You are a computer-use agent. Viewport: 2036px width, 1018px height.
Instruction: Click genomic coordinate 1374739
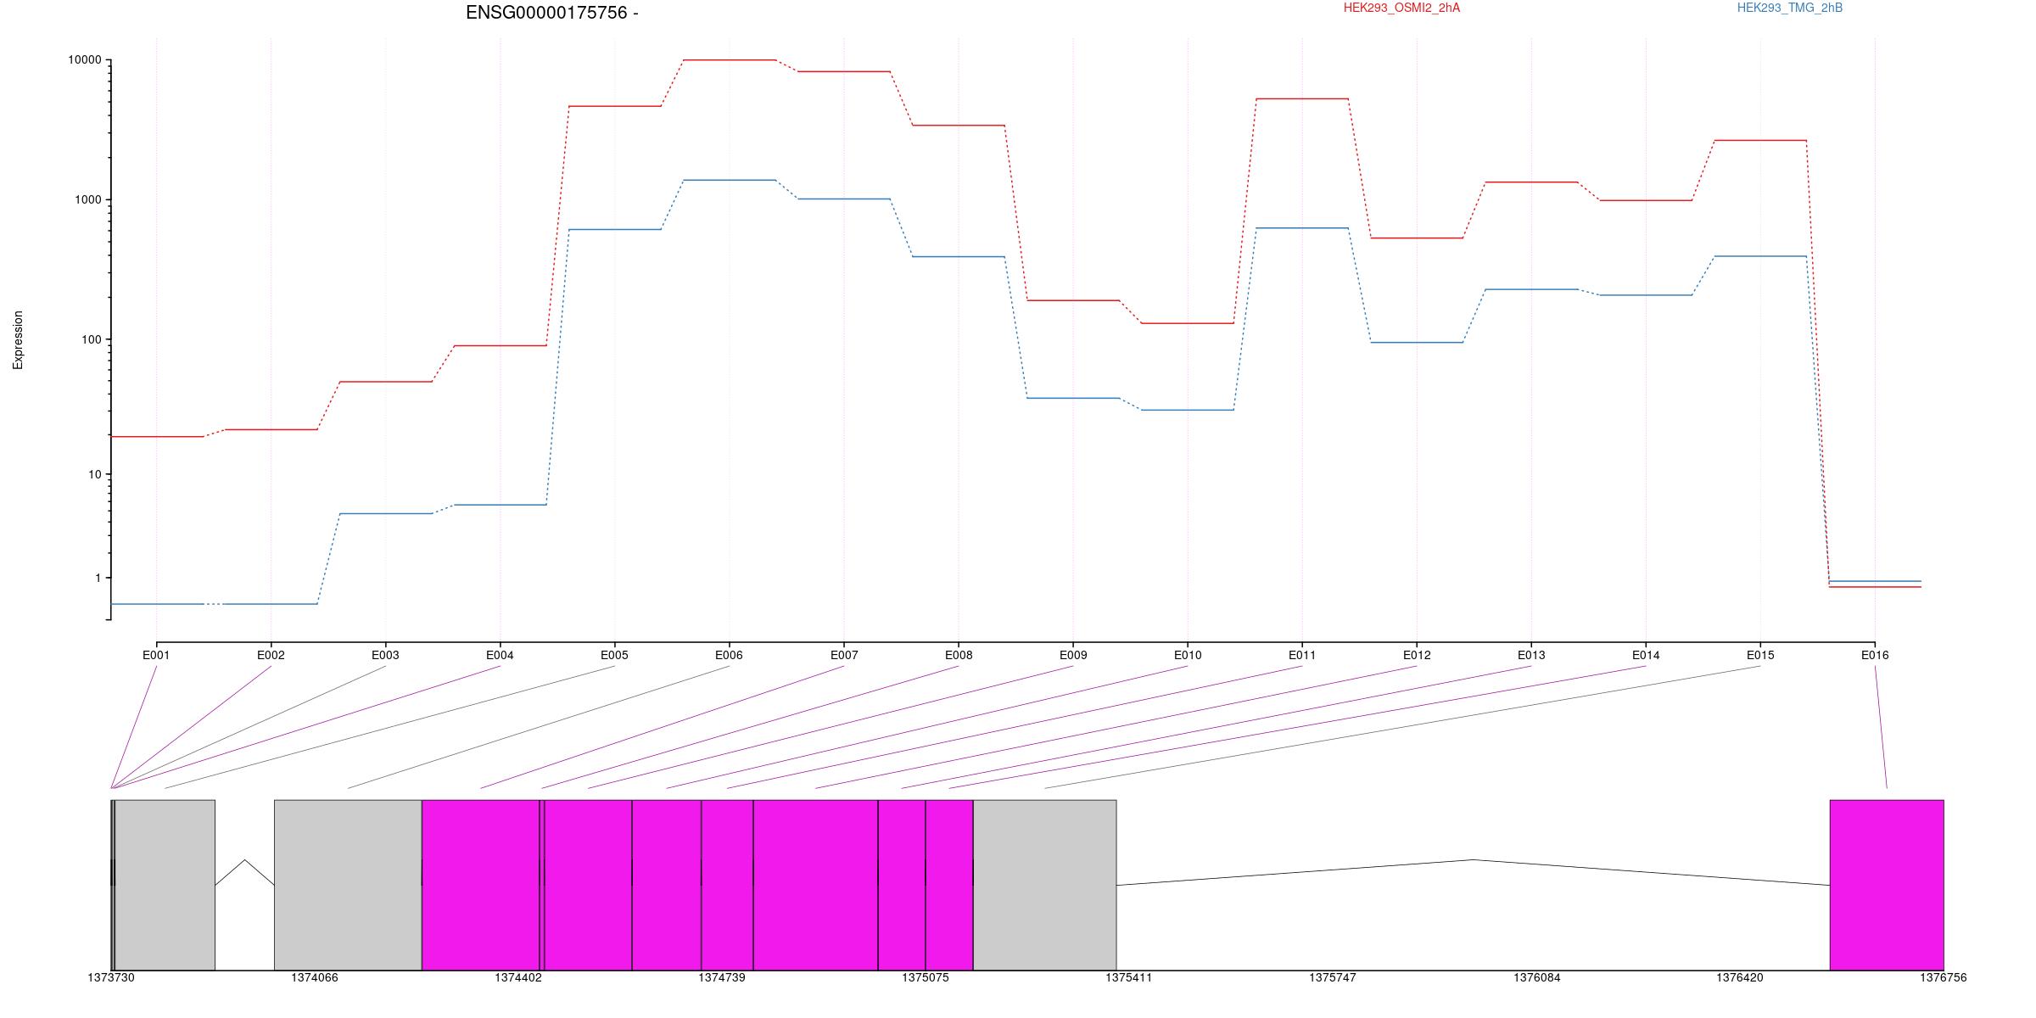722,978
